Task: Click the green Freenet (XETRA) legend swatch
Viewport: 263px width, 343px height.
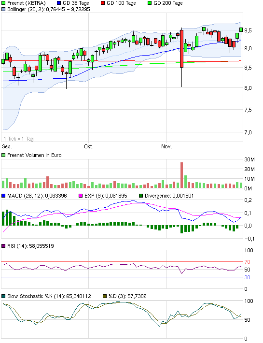Action: (x=3, y=3)
